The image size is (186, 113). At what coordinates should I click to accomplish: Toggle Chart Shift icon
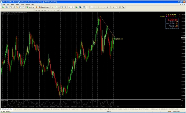73,7
